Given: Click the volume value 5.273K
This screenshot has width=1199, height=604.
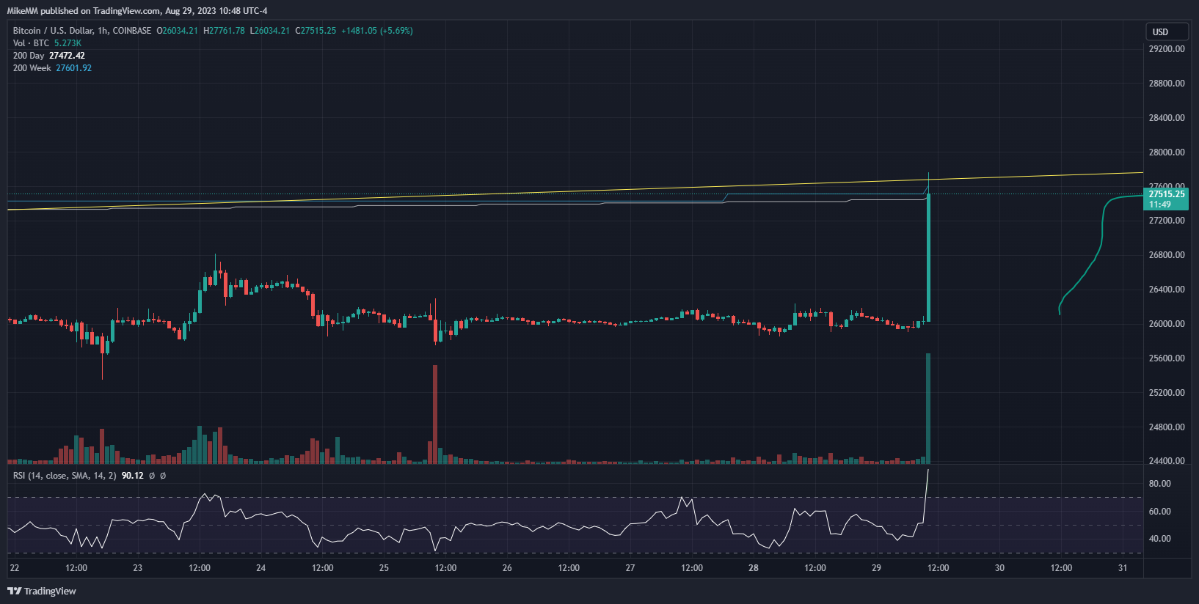Looking at the screenshot, I should (68, 43).
